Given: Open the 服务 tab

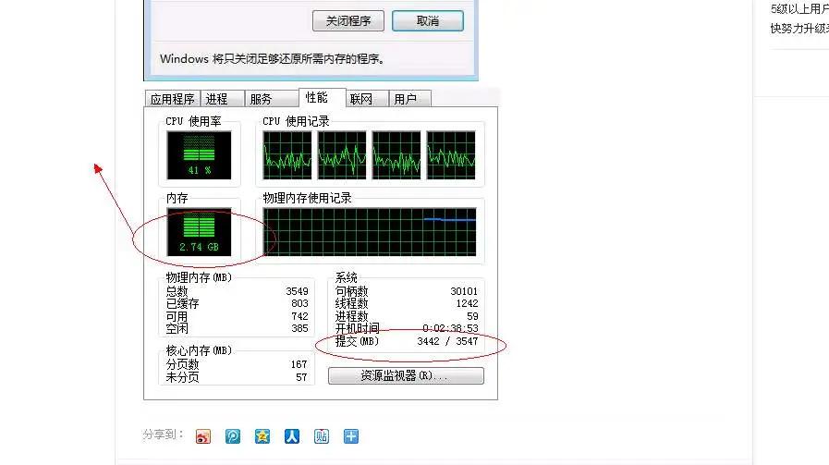Looking at the screenshot, I should [262, 100].
